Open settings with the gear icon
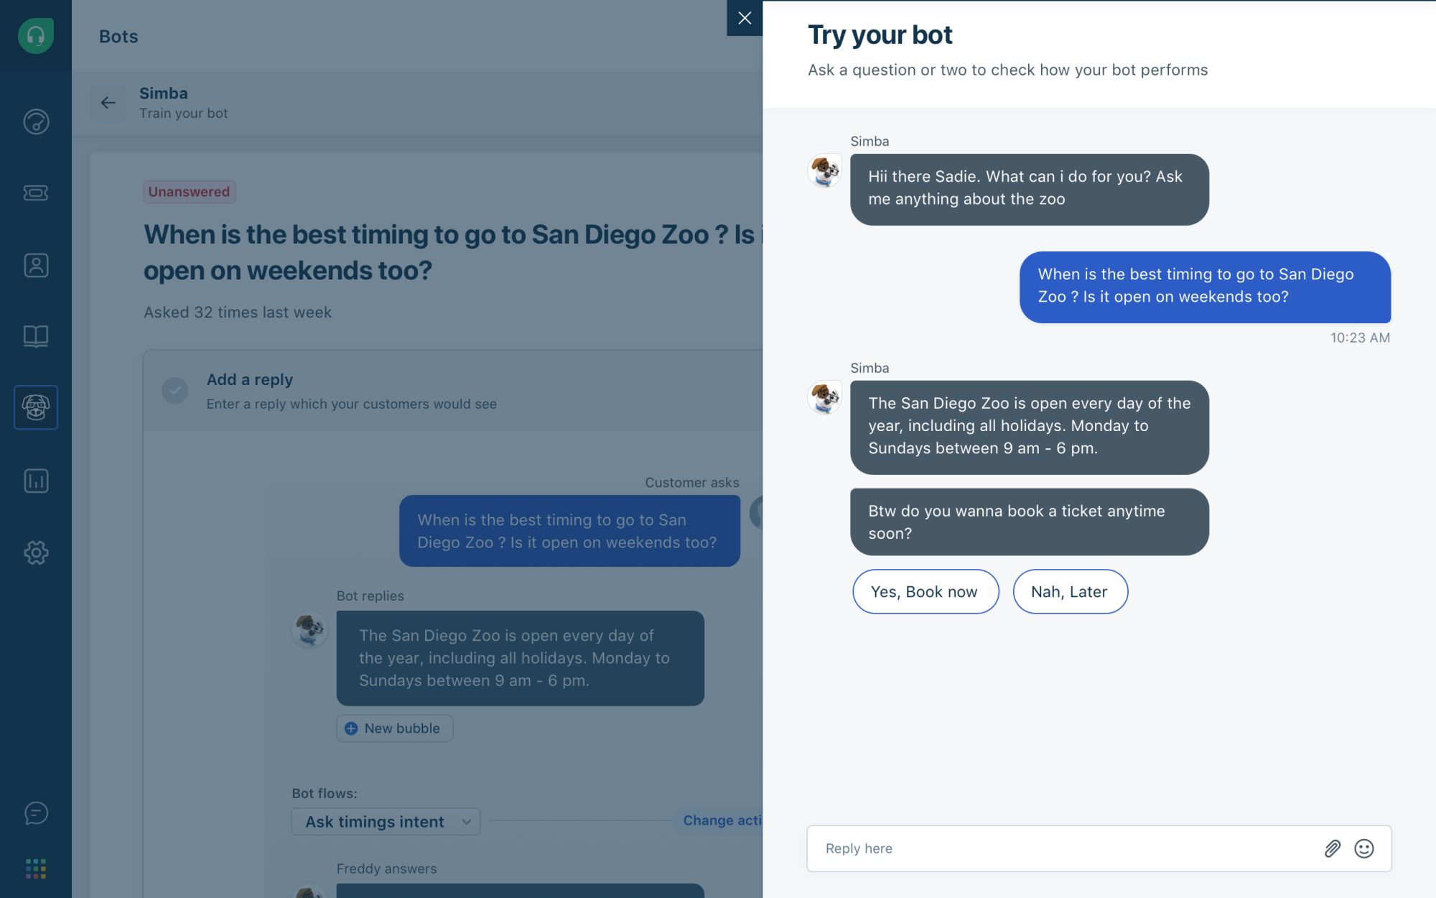 coord(35,552)
